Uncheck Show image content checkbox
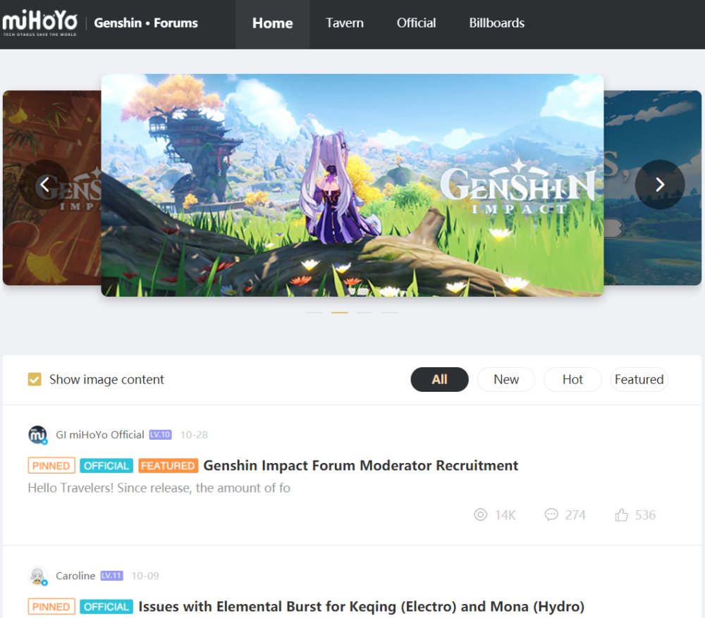 pos(35,379)
